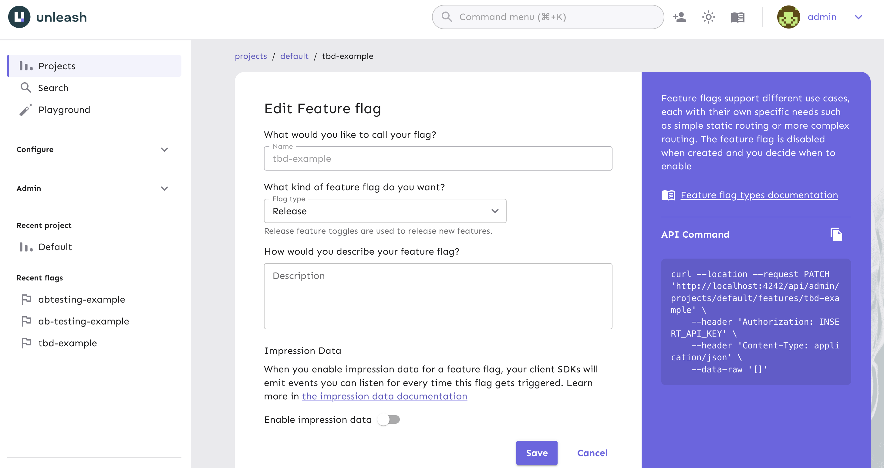Click the abtesting-example recent flag

pos(82,299)
